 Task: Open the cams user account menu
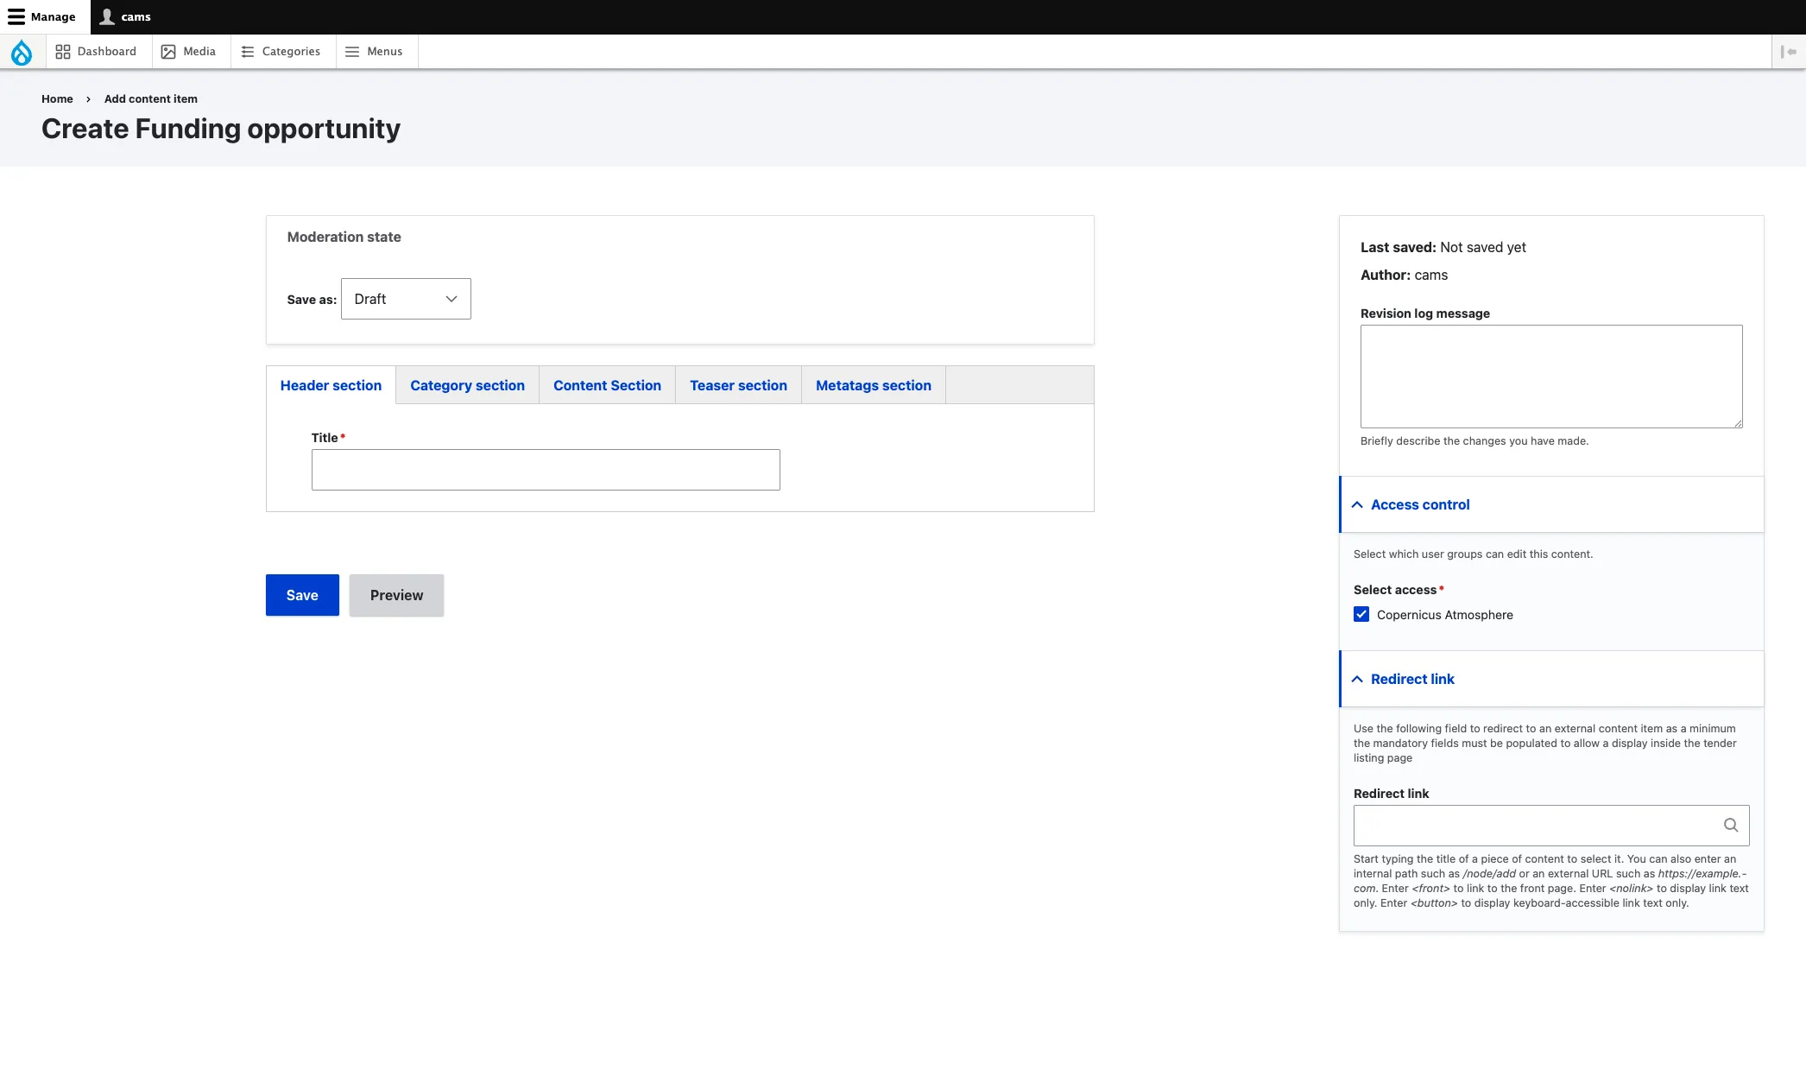coord(125,16)
